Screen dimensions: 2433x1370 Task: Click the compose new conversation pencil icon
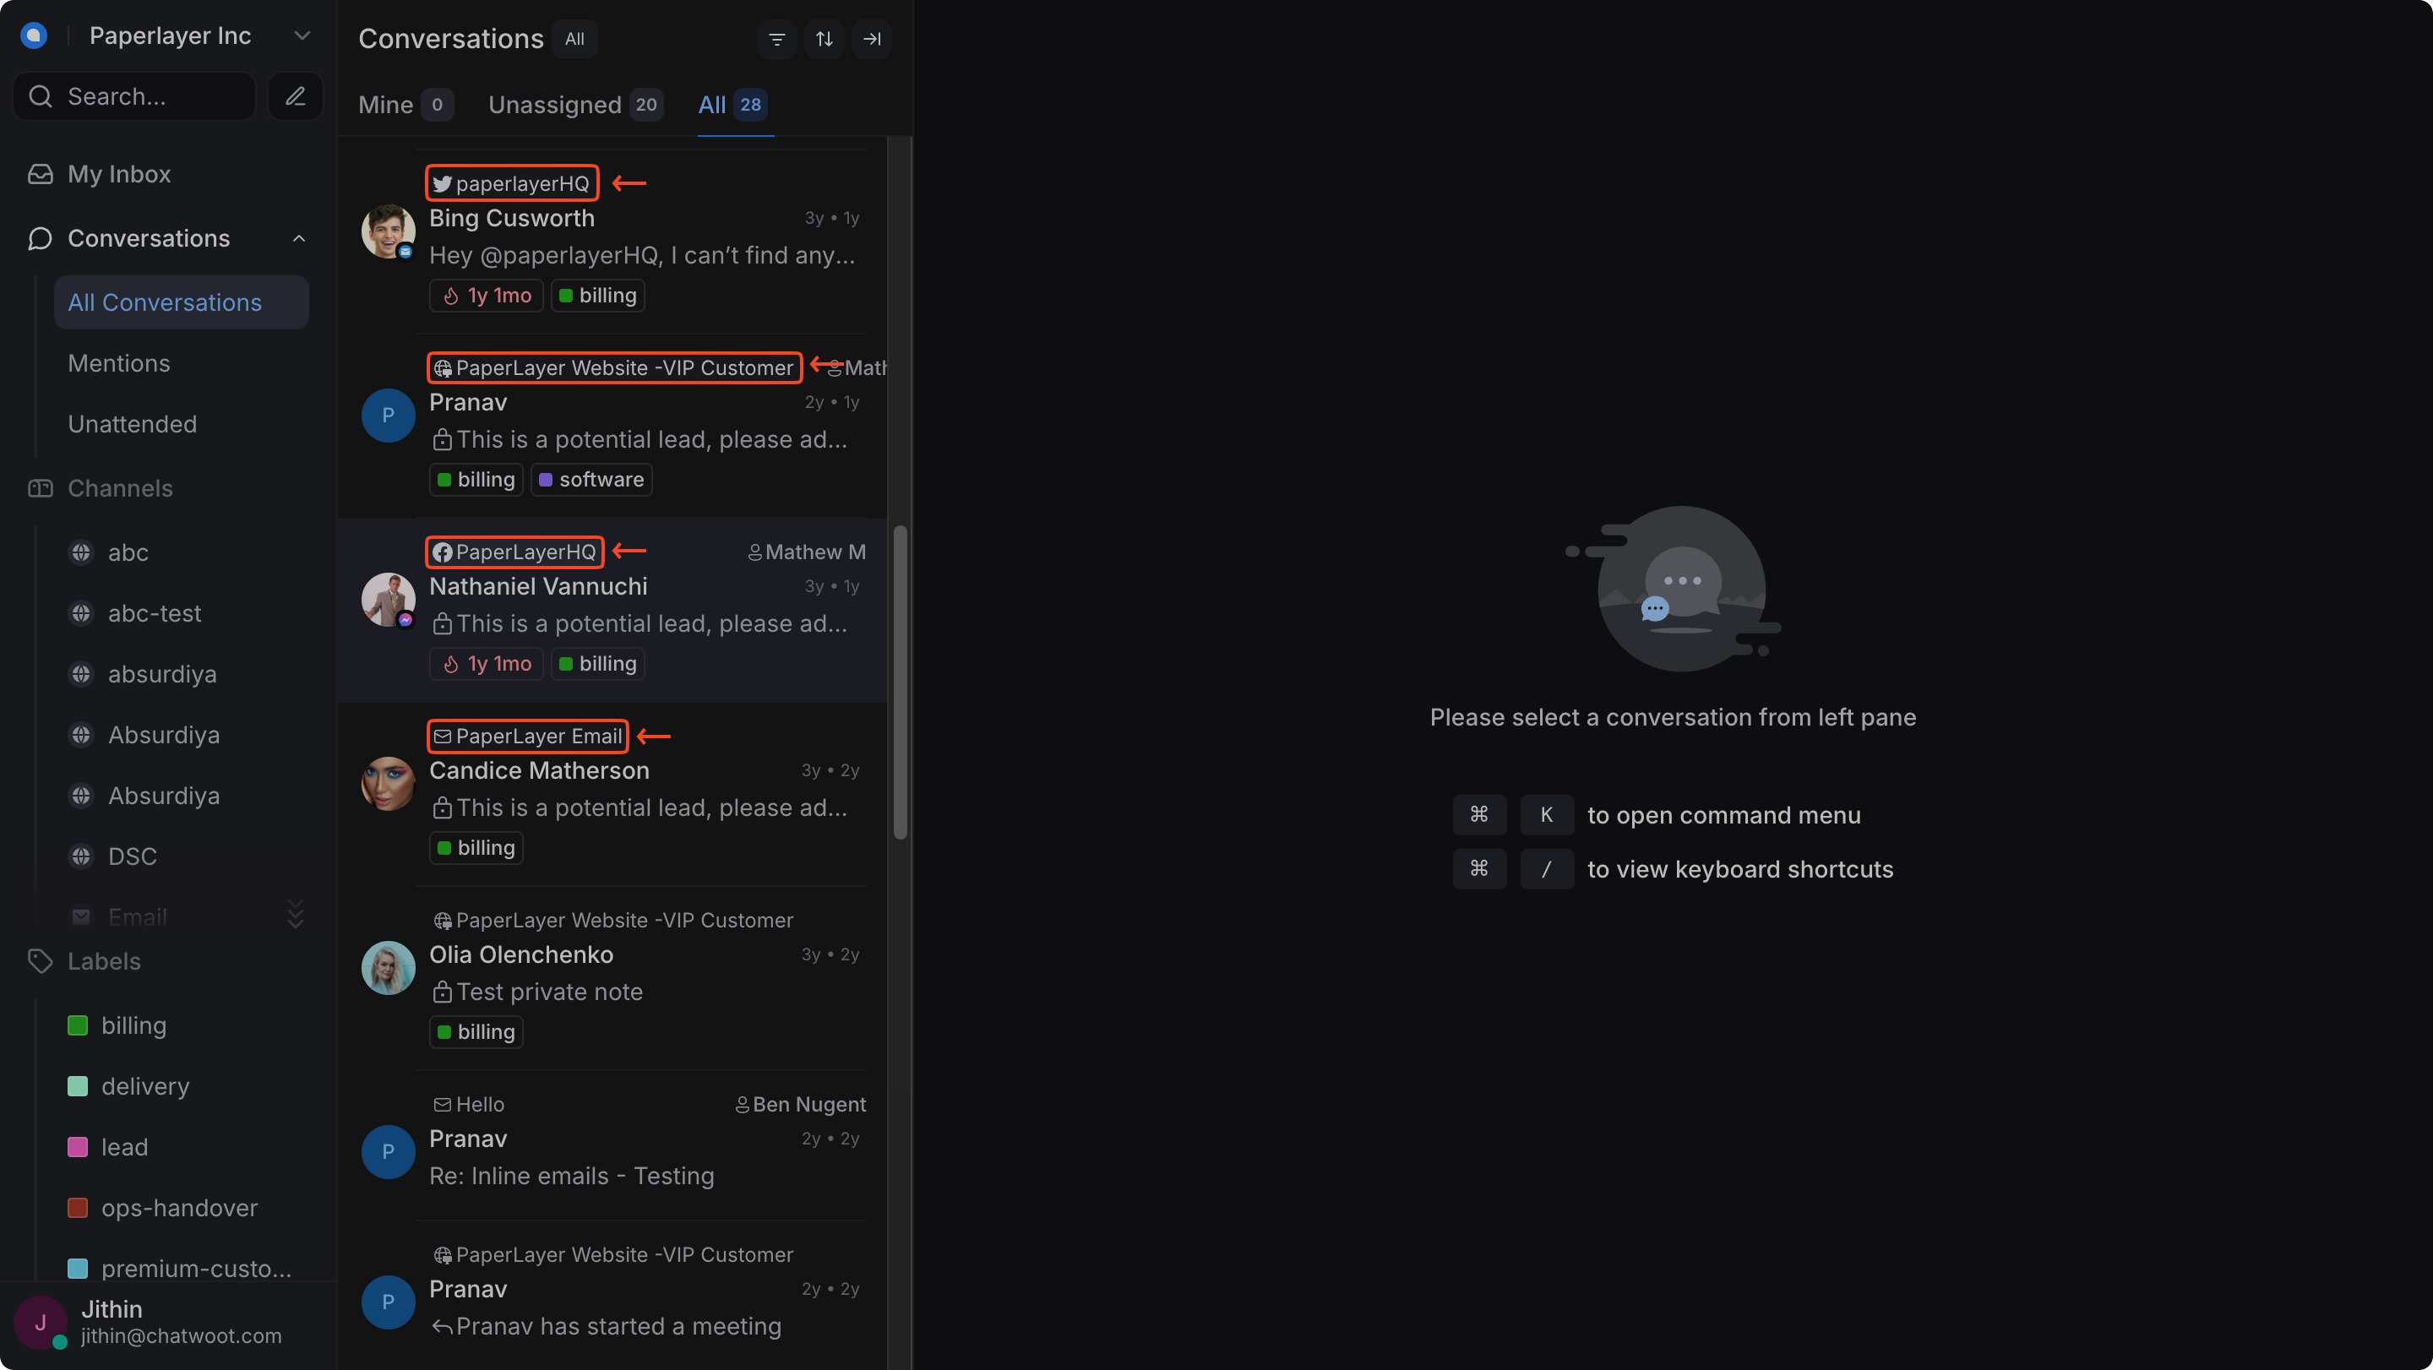pos(296,96)
